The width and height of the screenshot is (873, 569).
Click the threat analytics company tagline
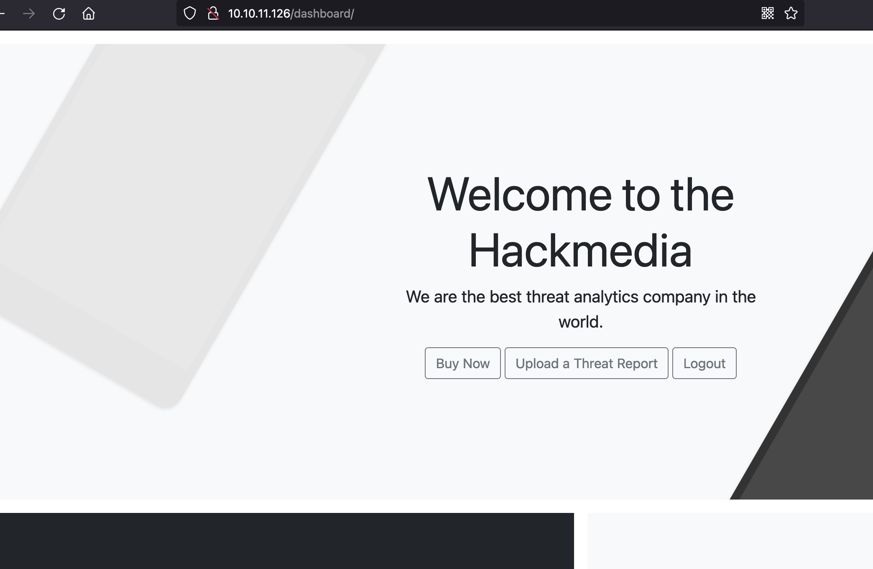pyautogui.click(x=580, y=297)
